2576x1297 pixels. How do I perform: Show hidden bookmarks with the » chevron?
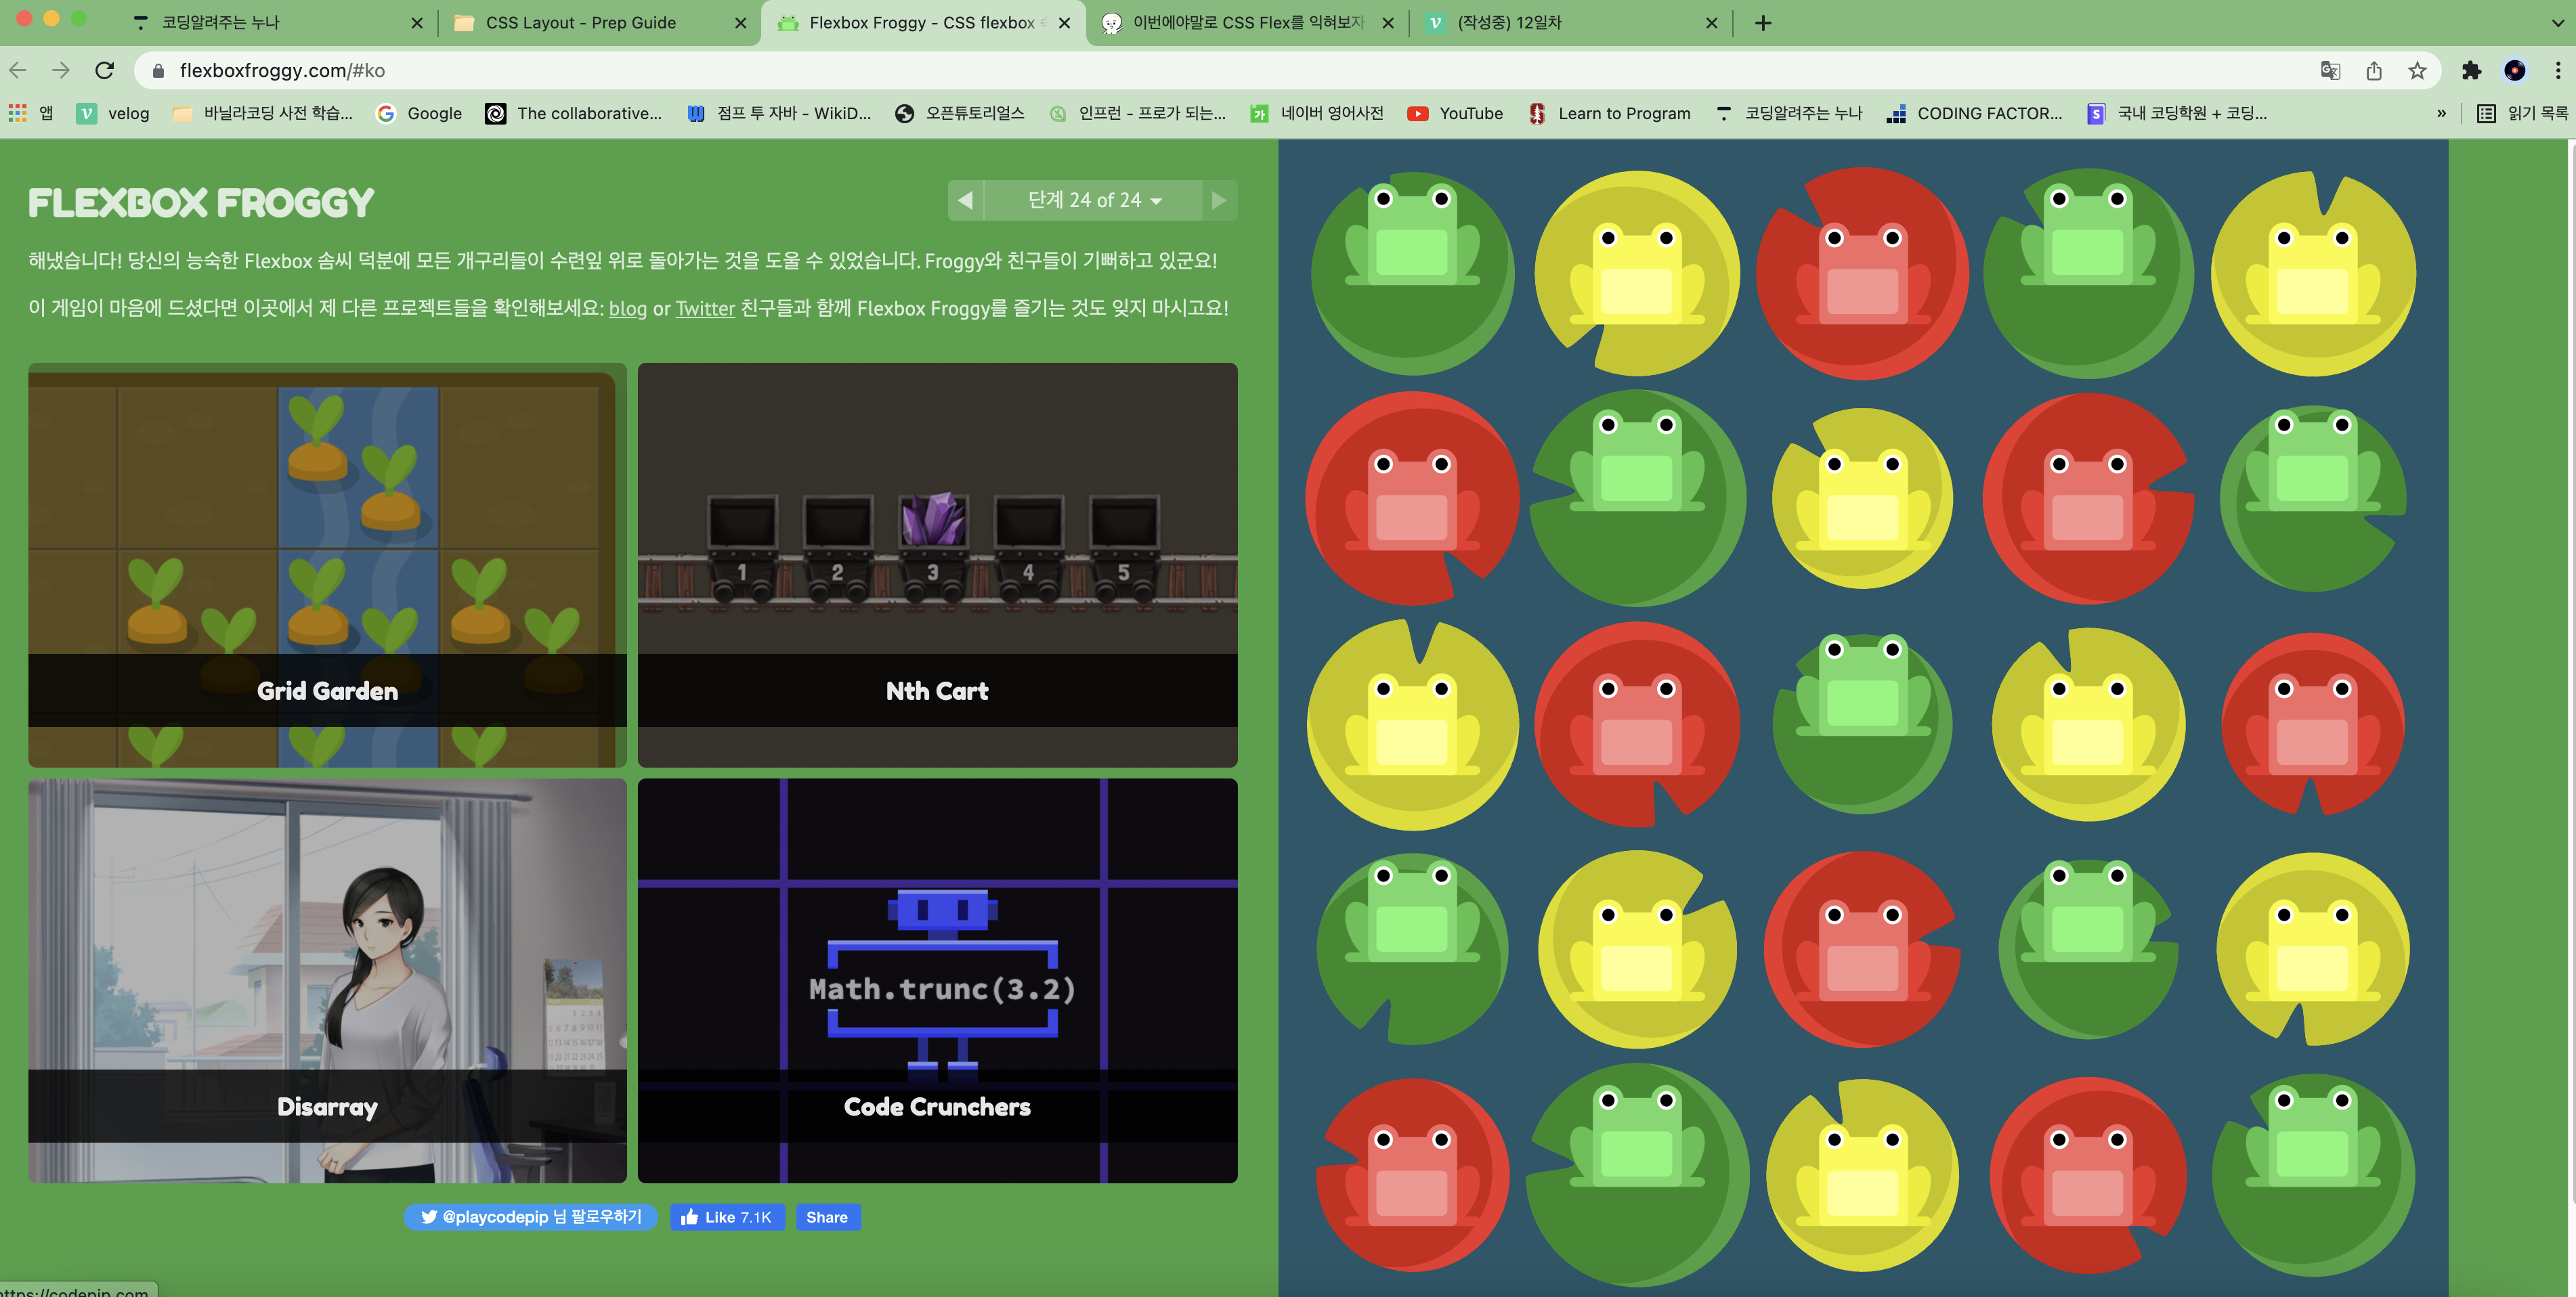point(2441,113)
